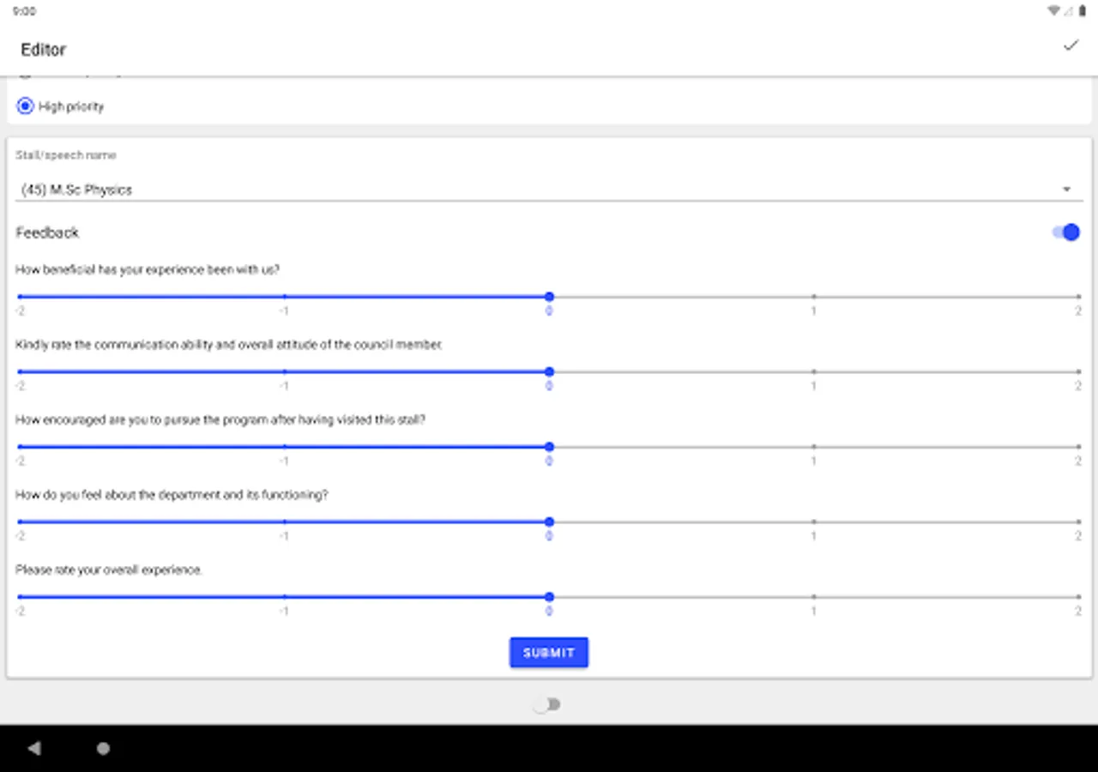Set the beneficial experience slider to 1
1098x772 pixels.
(x=814, y=297)
